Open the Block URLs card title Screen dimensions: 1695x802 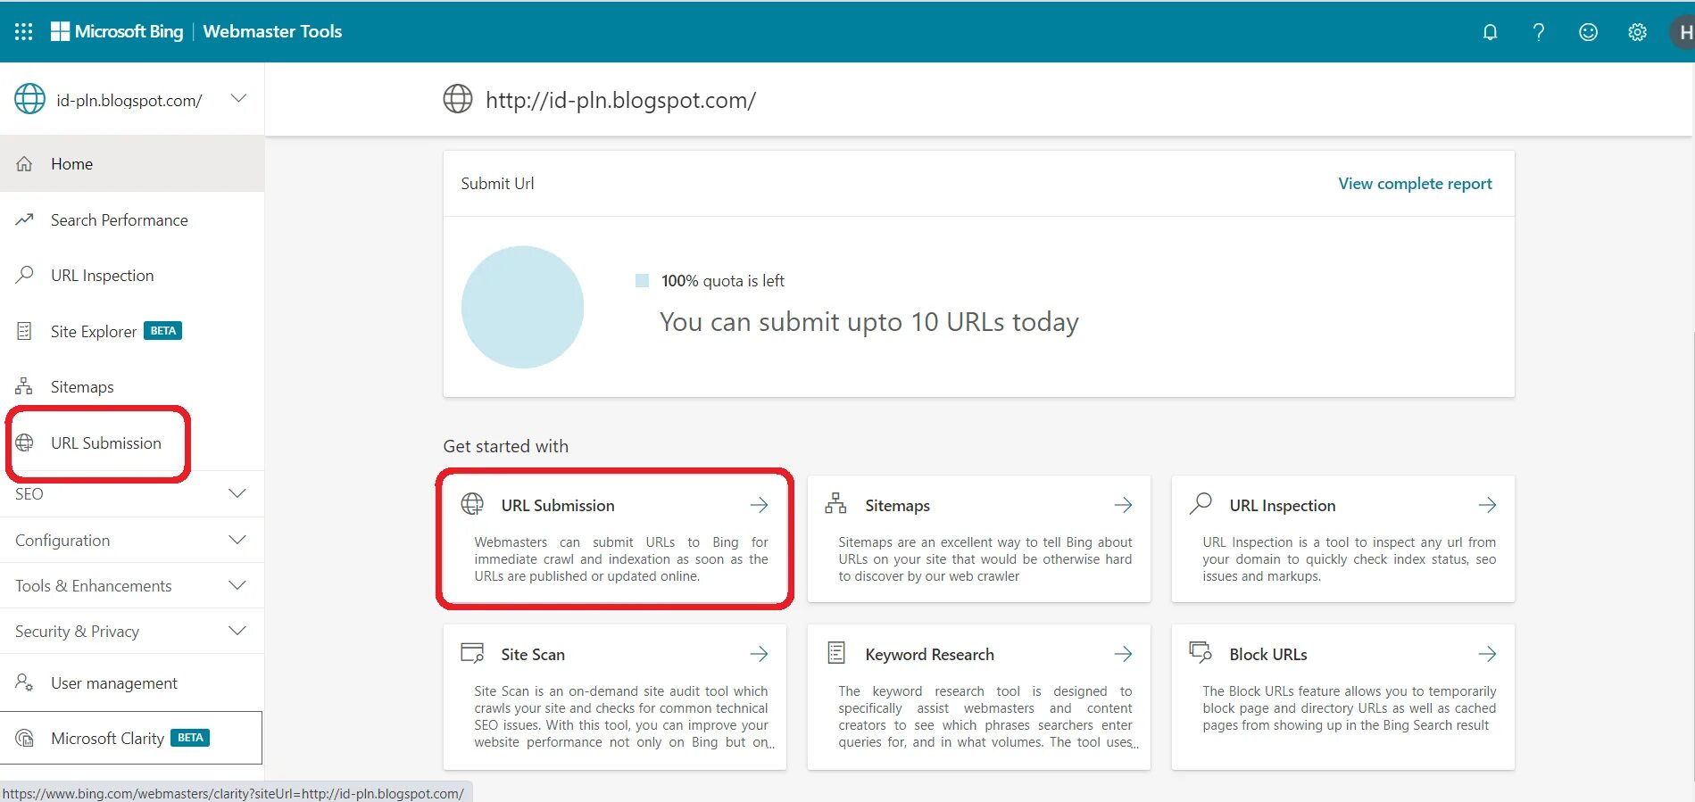pyautogui.click(x=1268, y=655)
